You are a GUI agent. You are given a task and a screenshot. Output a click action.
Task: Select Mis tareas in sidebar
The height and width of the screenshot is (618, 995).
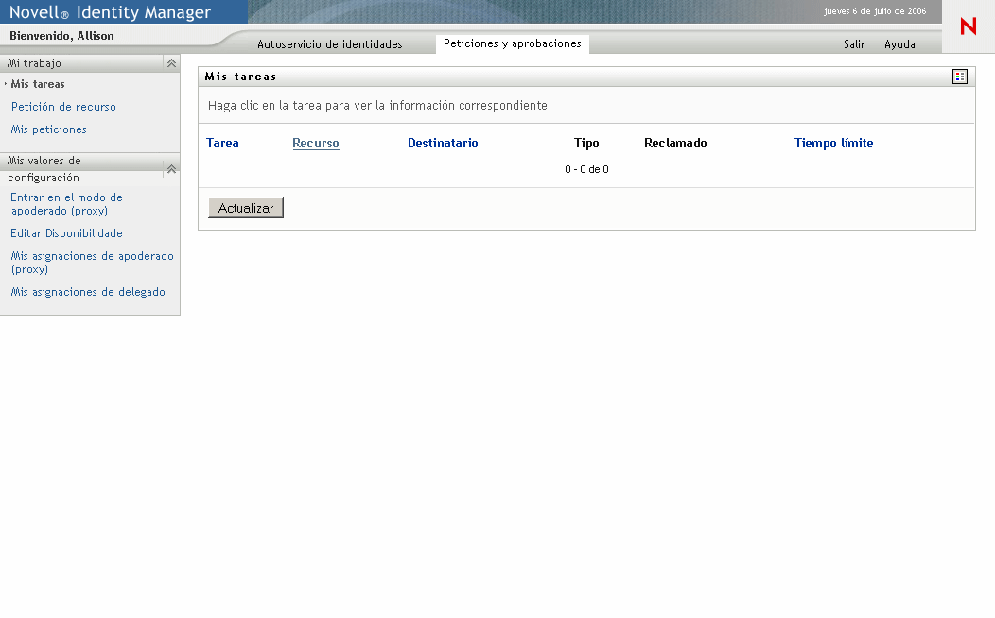[x=38, y=84]
